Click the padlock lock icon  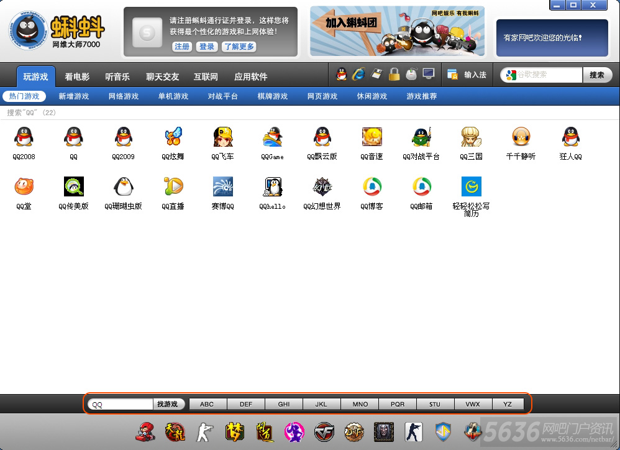(394, 75)
